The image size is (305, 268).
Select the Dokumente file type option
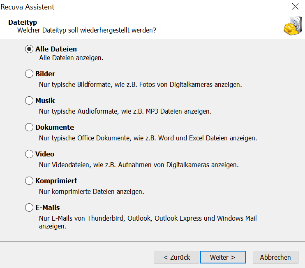(29, 128)
